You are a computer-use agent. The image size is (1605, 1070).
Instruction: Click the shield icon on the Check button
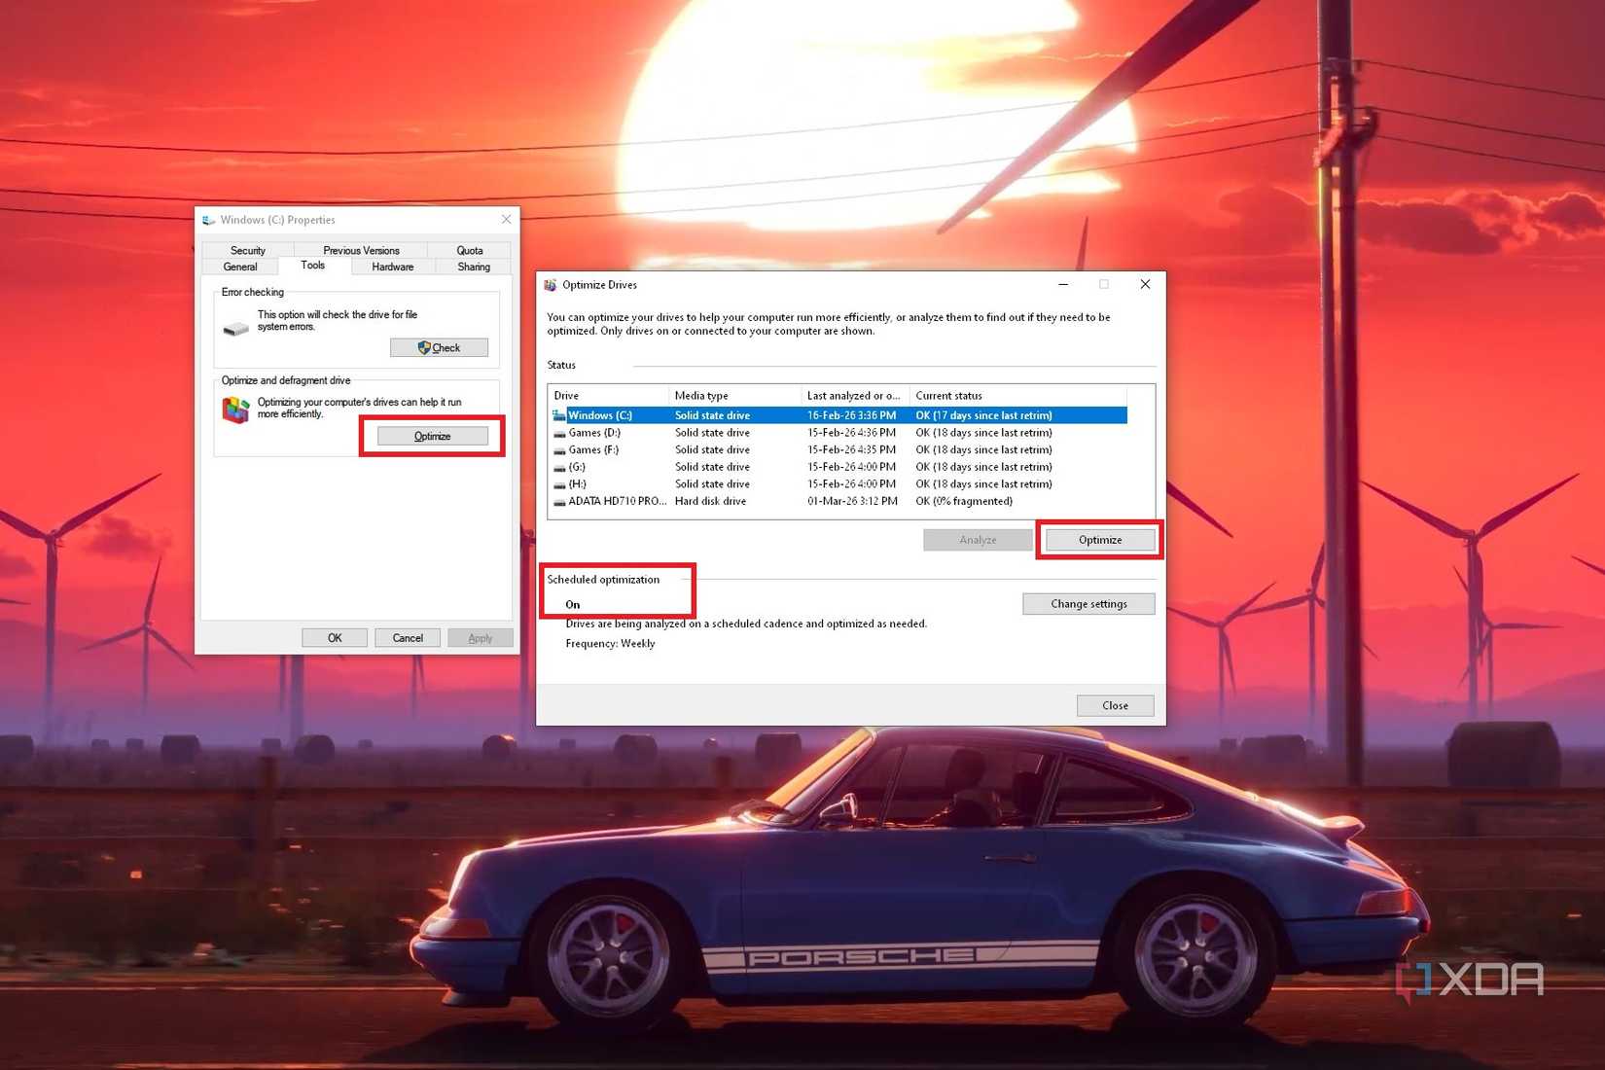coord(423,347)
